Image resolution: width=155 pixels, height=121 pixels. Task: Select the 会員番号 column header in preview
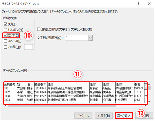pyautogui.click(x=10, y=84)
